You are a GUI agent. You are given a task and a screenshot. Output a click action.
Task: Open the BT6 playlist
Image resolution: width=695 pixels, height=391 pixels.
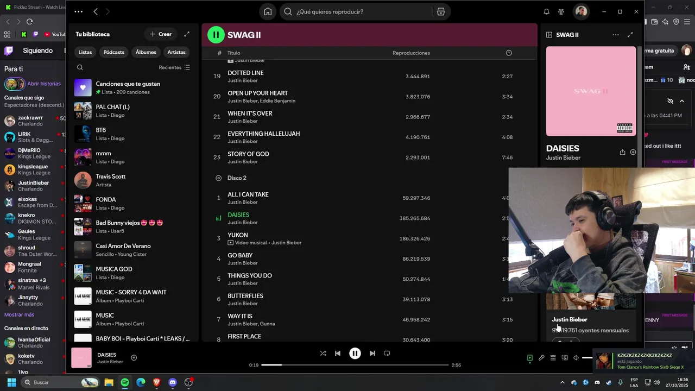(133, 134)
